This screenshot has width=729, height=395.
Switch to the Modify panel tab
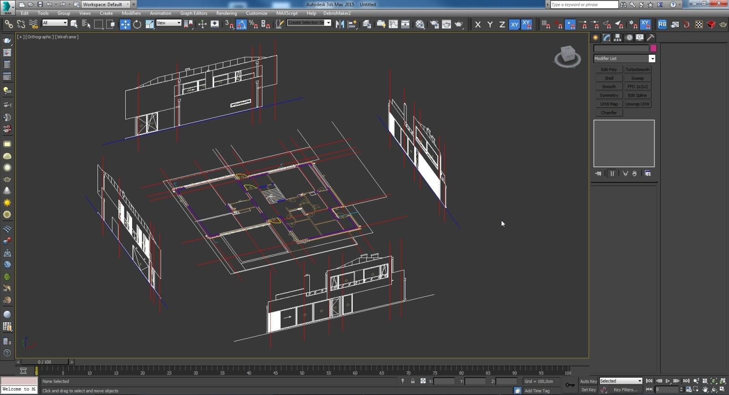tap(606, 37)
